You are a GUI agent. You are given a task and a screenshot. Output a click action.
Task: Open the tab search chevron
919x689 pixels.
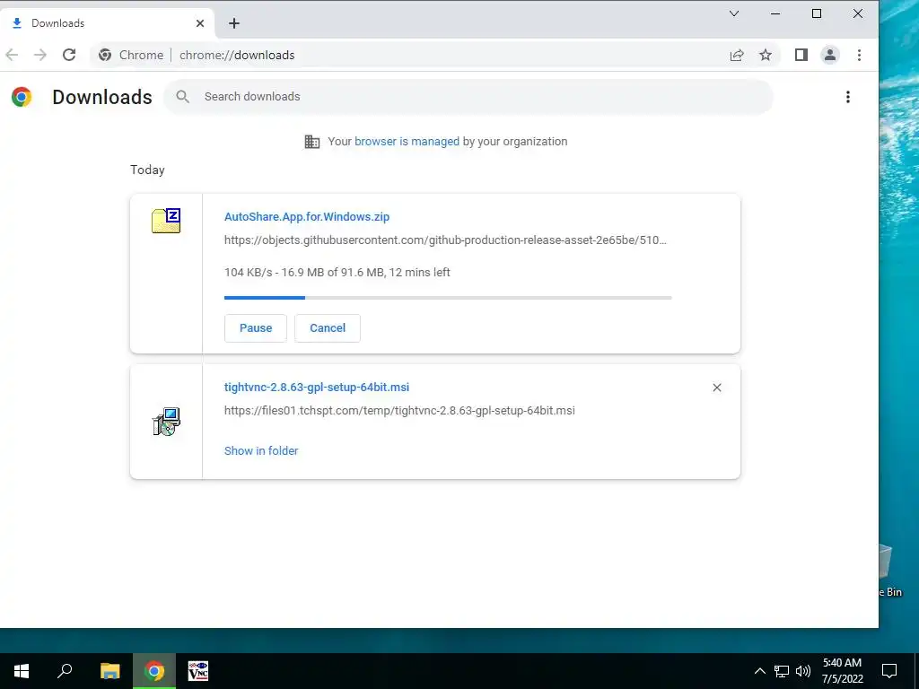pos(734,13)
